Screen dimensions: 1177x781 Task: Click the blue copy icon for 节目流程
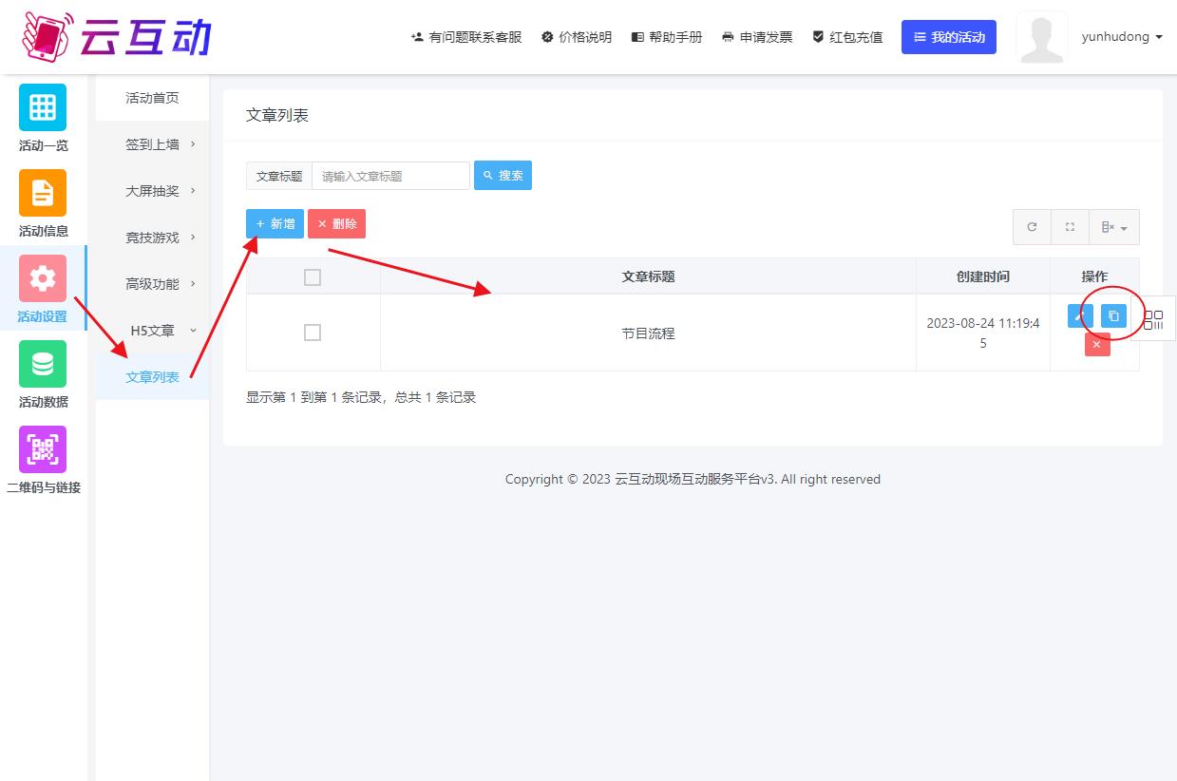click(x=1113, y=315)
